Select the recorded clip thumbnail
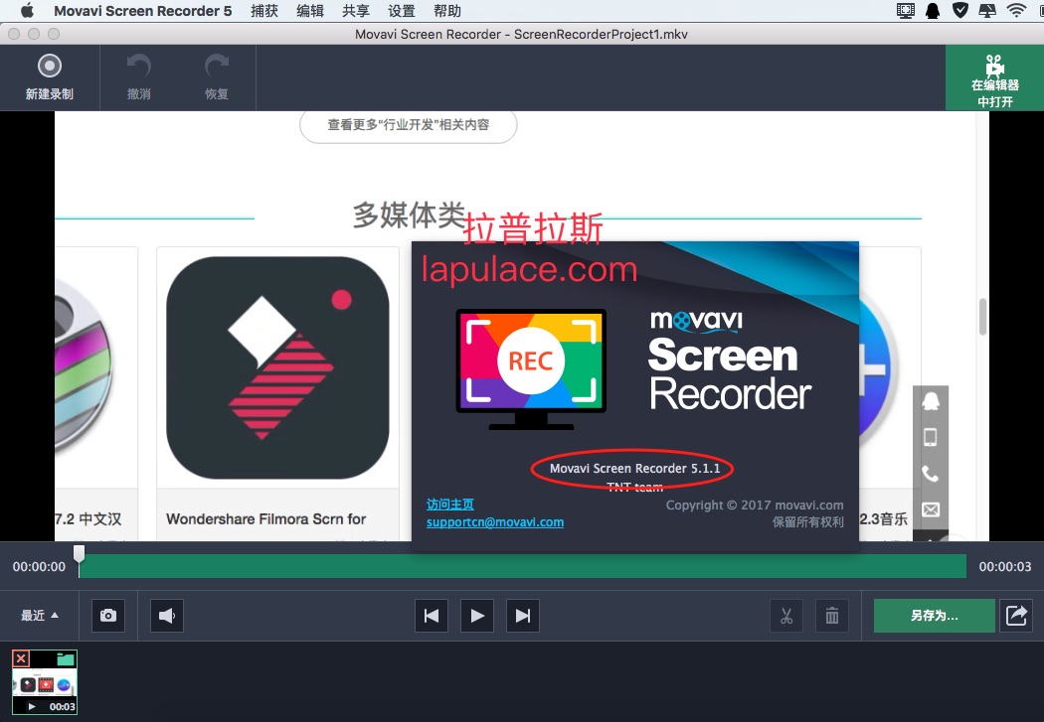The width and height of the screenshot is (1044, 722). tap(45, 685)
